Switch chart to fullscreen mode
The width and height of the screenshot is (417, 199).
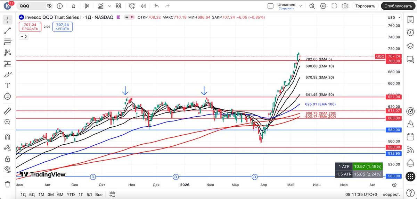[334, 6]
